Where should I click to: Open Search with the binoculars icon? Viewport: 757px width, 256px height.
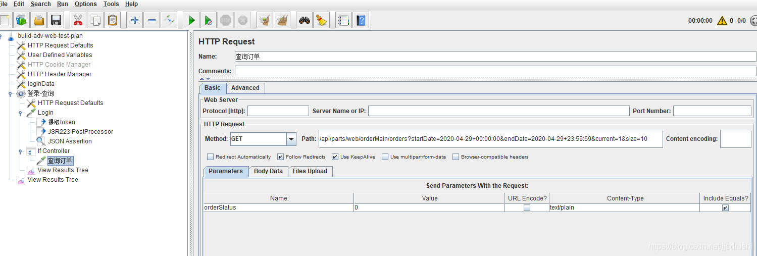304,20
